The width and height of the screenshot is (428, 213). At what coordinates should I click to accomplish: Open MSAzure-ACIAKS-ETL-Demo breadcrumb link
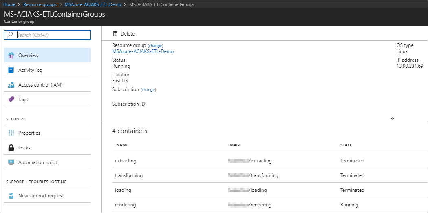[x=93, y=4]
